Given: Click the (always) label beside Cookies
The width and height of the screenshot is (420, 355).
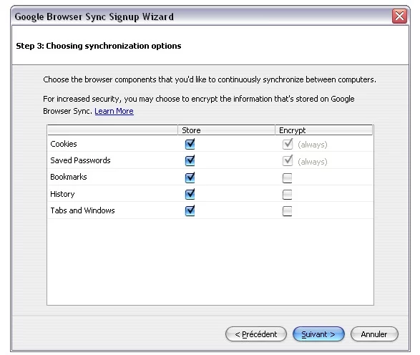Looking at the screenshot, I should tap(313, 145).
